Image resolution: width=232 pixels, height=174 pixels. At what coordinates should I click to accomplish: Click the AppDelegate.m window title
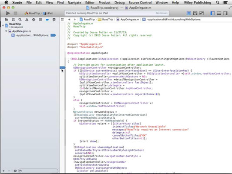click(x=138, y=8)
